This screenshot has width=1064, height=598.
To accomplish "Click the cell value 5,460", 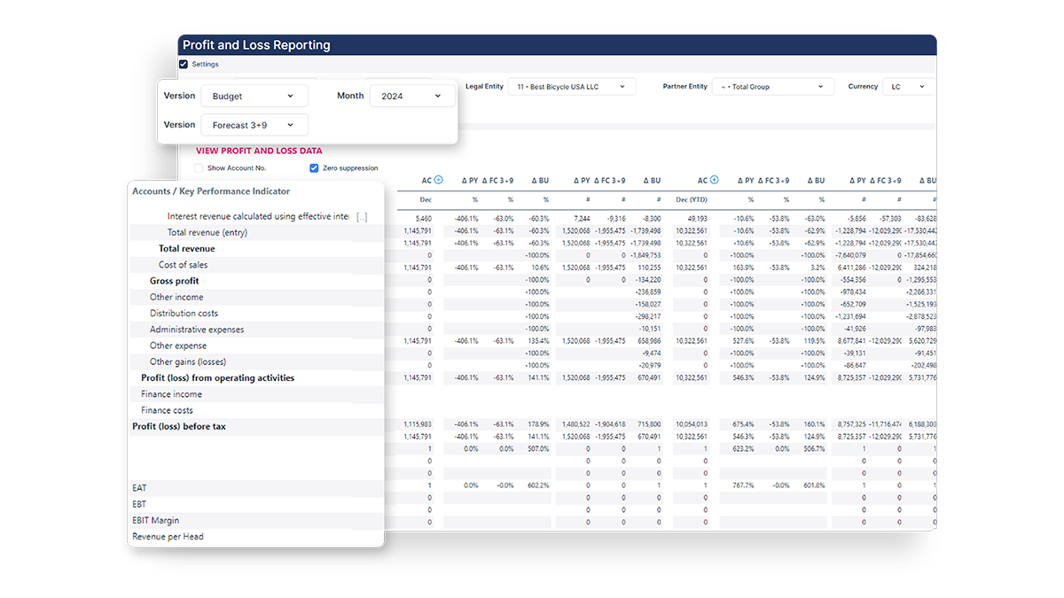I will pyautogui.click(x=424, y=218).
